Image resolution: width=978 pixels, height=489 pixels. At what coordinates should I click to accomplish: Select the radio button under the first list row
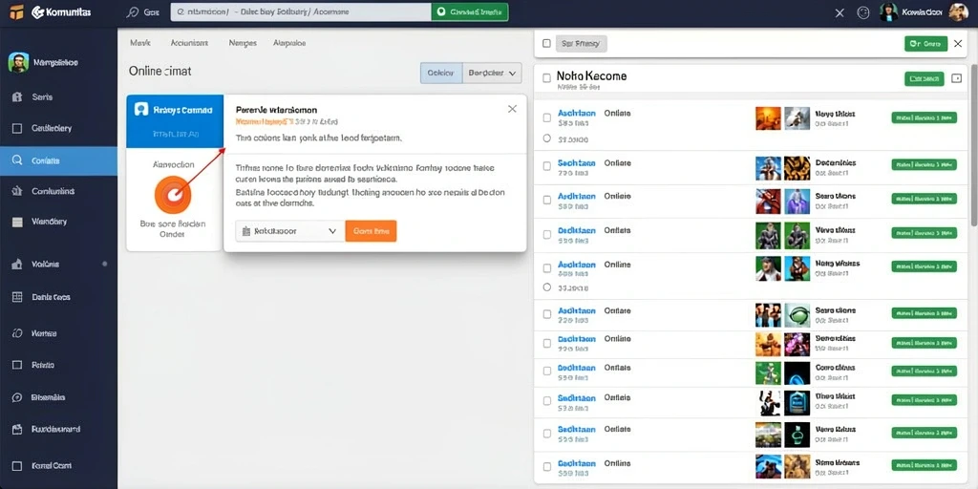(x=547, y=138)
